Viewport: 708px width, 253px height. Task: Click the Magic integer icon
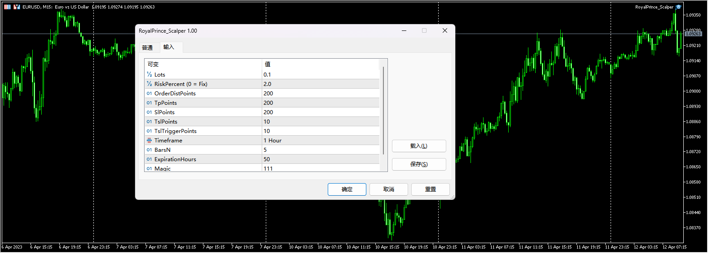click(x=149, y=168)
